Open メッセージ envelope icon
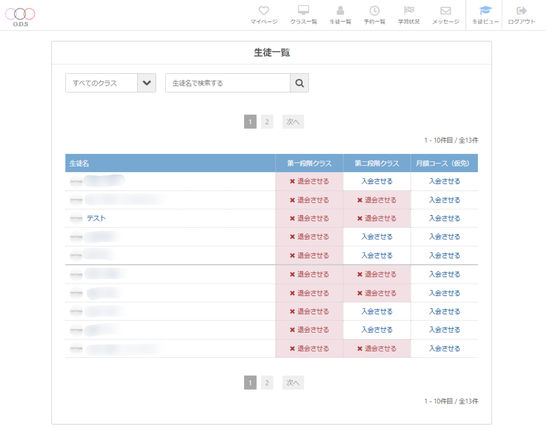The height and width of the screenshot is (431, 546). (x=445, y=11)
